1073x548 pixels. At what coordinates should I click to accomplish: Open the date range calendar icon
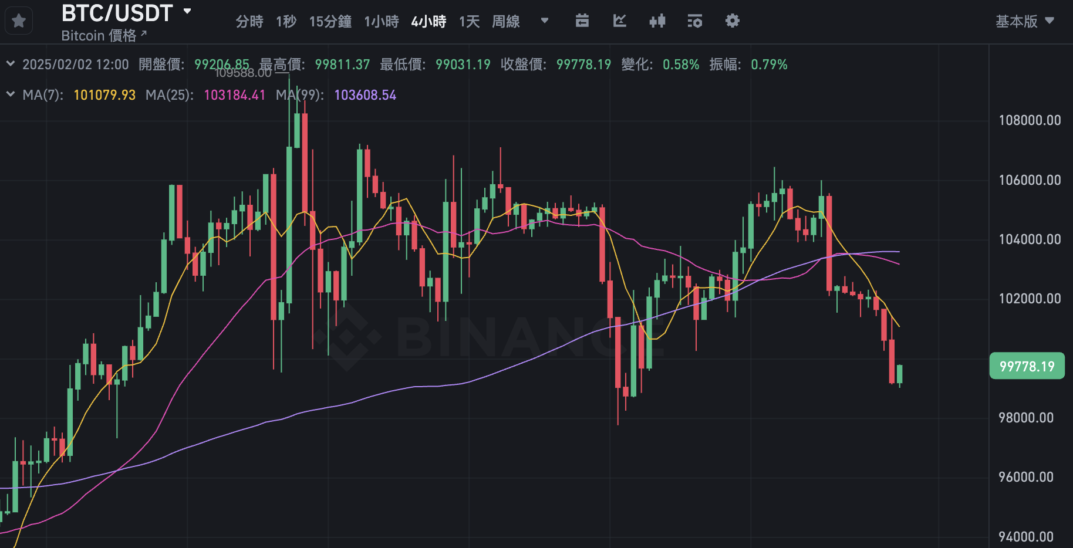point(582,21)
